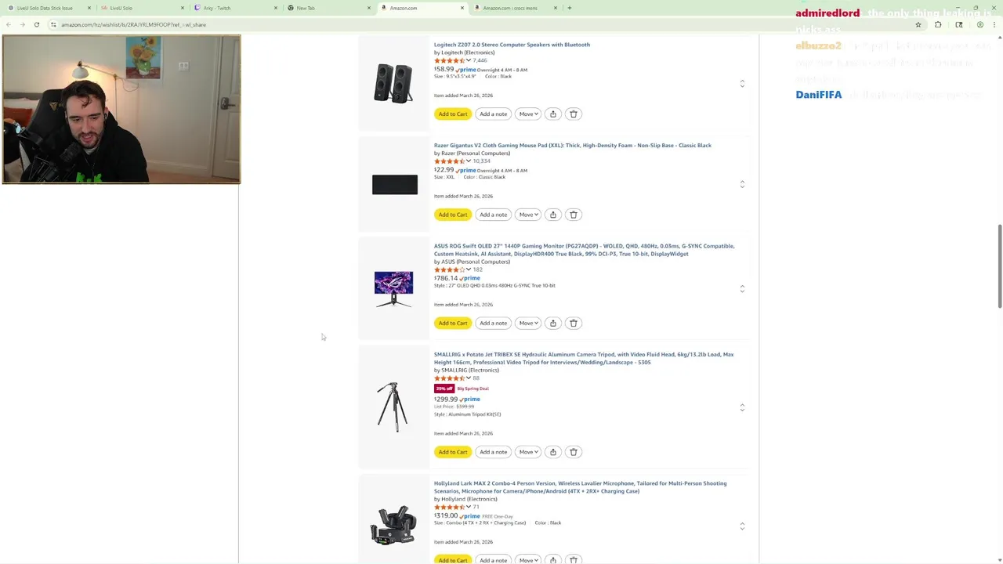Expand rating breakdown for Razer mouse pad
This screenshot has height=564, width=1003.
469,161
